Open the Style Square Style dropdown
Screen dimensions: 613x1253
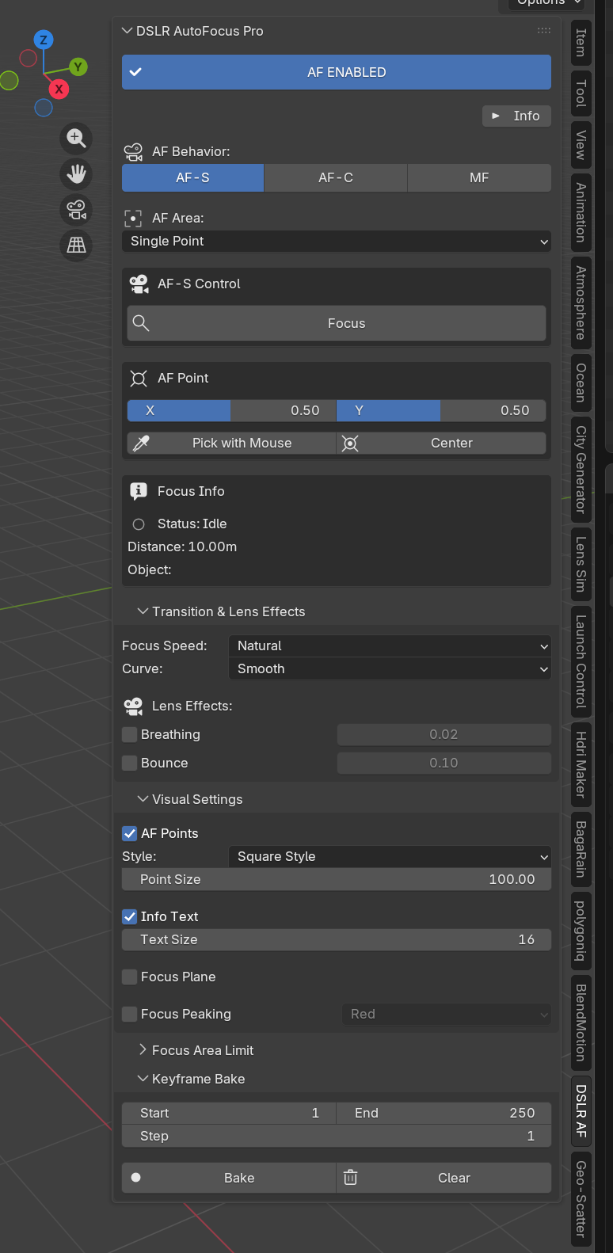click(x=390, y=856)
